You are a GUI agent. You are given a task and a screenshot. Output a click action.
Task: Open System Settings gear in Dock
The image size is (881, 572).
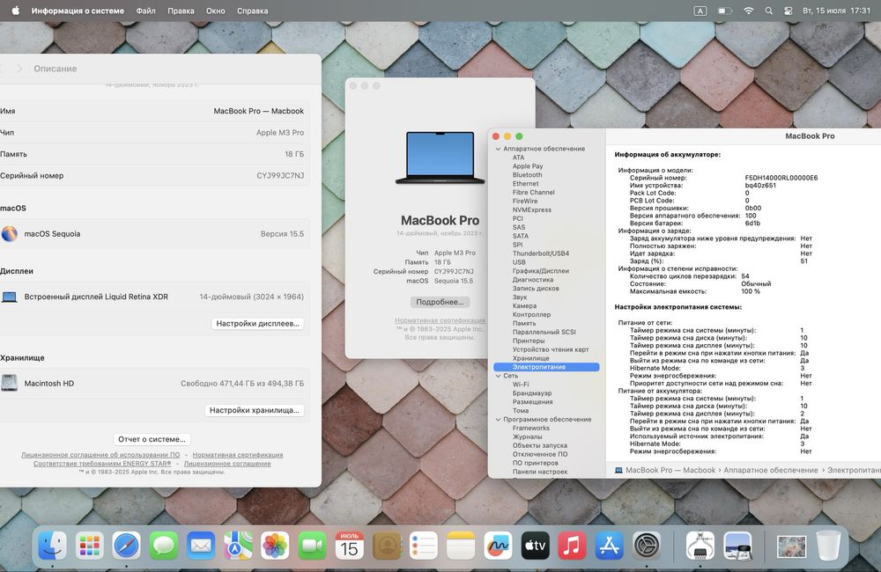tap(646, 545)
